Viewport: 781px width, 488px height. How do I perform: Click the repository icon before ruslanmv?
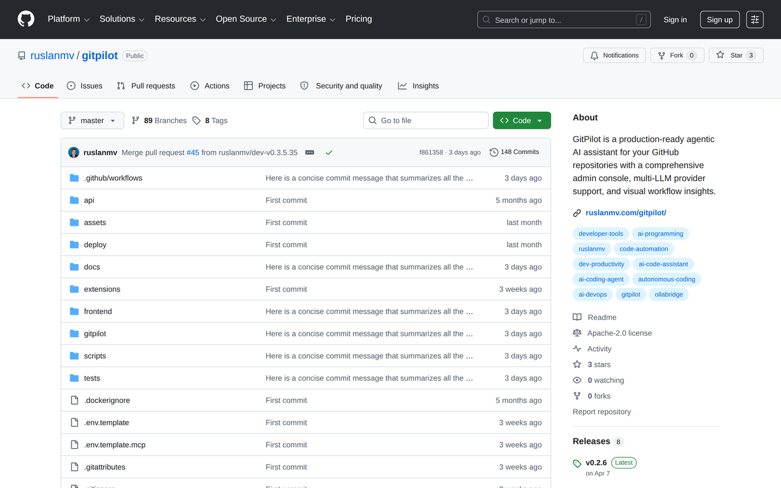click(x=22, y=56)
